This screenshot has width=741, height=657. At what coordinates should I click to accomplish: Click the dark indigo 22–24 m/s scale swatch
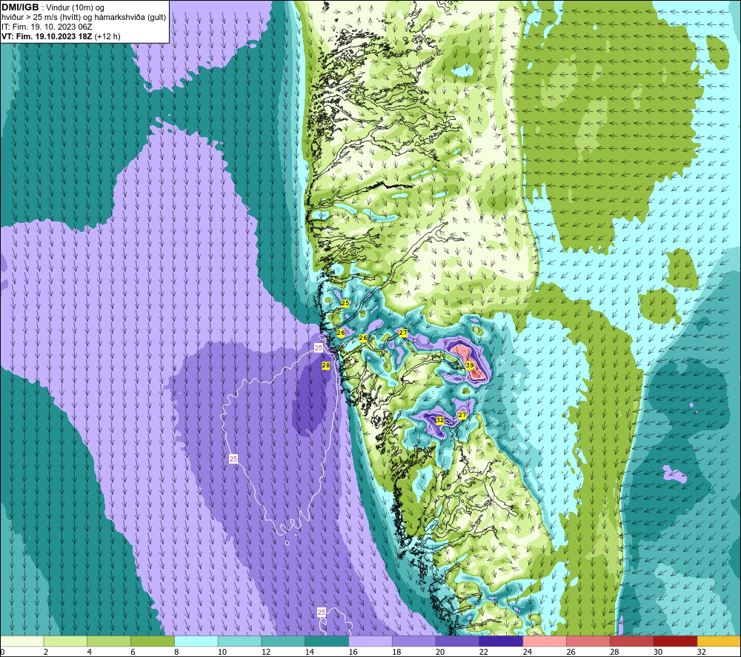tap(501, 641)
